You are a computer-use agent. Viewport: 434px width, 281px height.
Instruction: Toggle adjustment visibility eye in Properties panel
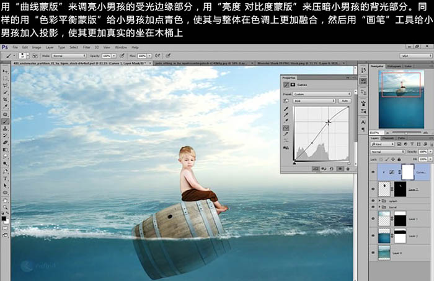[x=340, y=169]
